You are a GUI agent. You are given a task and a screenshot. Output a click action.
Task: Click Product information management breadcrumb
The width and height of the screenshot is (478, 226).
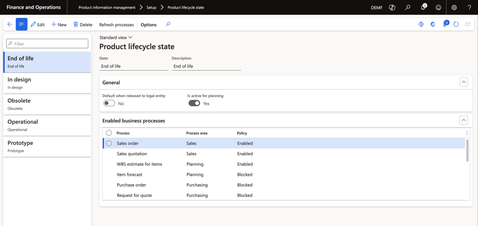[107, 8]
